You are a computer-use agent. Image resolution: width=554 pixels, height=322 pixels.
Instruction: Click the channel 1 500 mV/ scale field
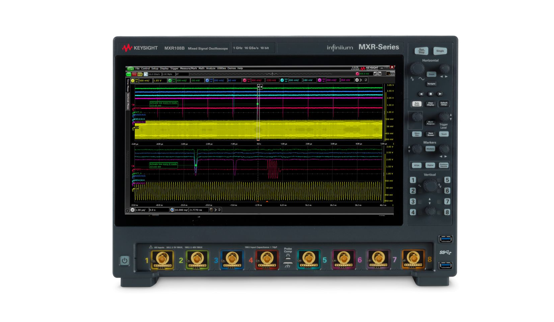tap(145, 80)
